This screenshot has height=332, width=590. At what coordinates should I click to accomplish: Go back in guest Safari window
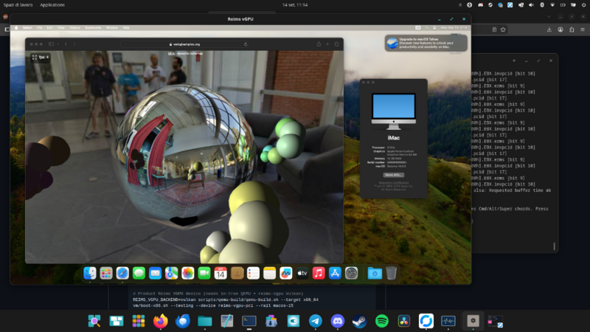pyautogui.click(x=66, y=44)
